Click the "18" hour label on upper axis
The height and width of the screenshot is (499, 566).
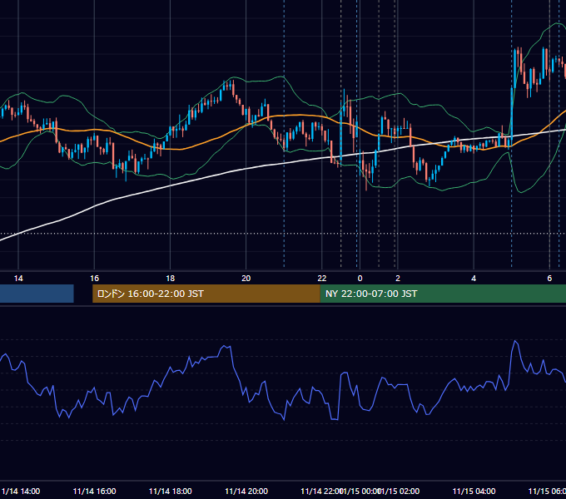[x=171, y=279]
